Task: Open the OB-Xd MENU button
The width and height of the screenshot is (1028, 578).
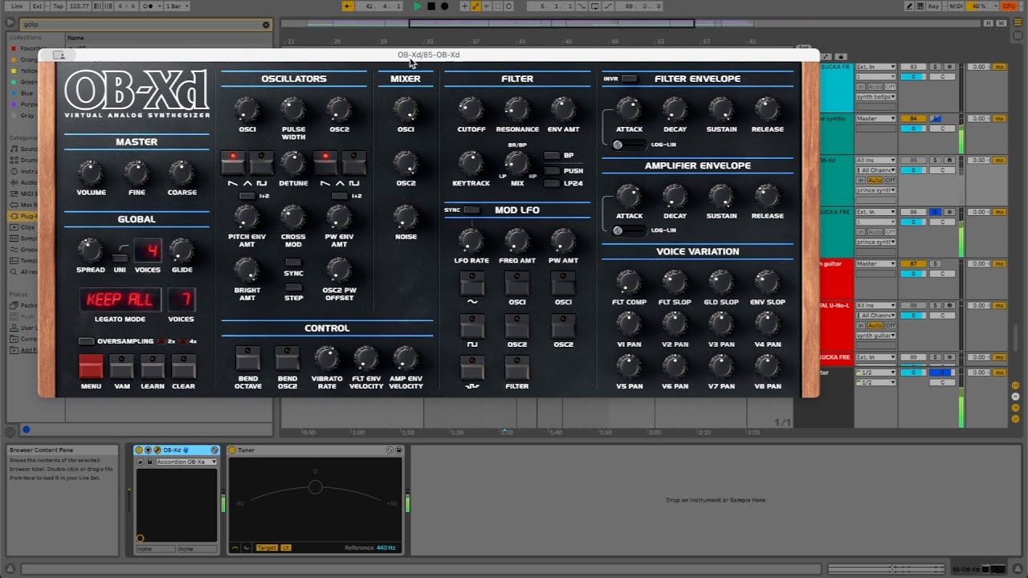Action: coord(91,367)
